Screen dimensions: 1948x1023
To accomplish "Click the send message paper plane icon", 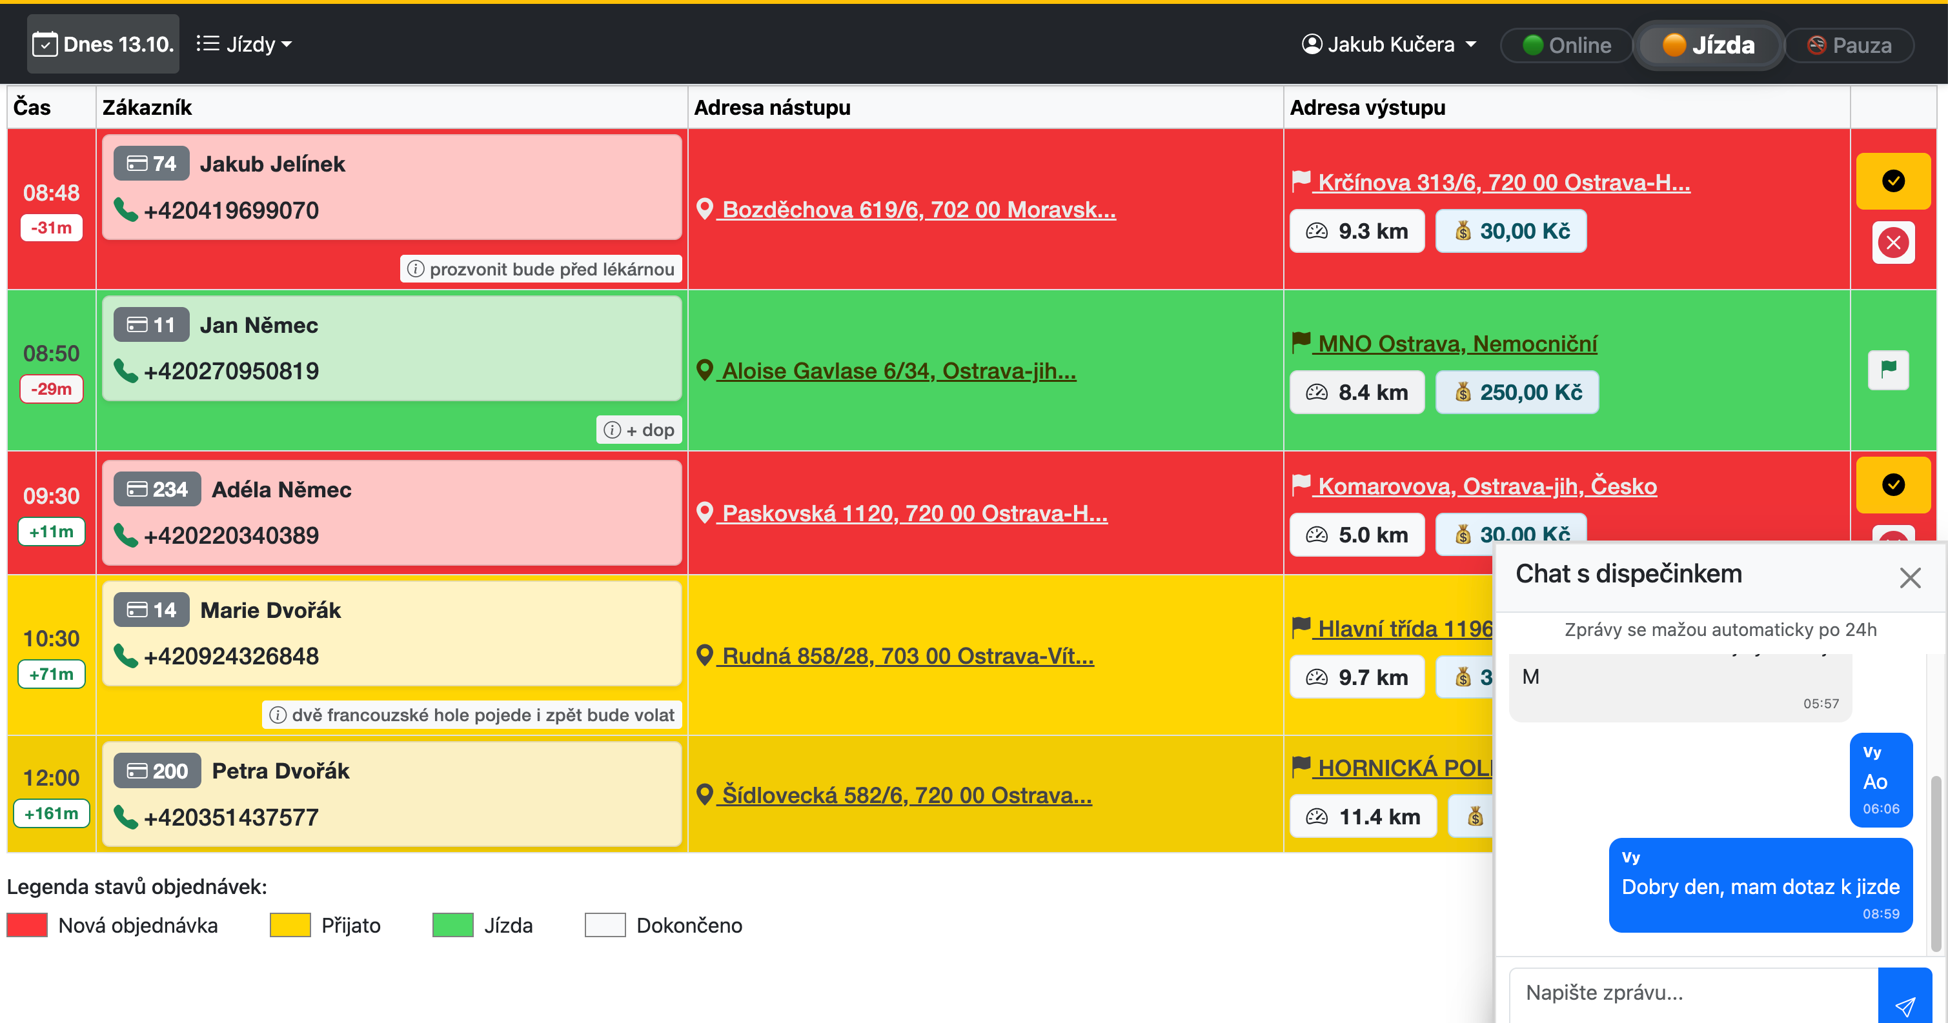I will (x=1904, y=1004).
